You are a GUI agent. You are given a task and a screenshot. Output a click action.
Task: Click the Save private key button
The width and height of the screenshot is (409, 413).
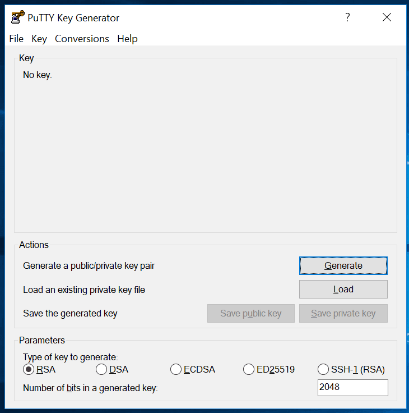(343, 314)
